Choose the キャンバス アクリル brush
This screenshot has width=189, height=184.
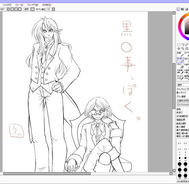click(180, 77)
